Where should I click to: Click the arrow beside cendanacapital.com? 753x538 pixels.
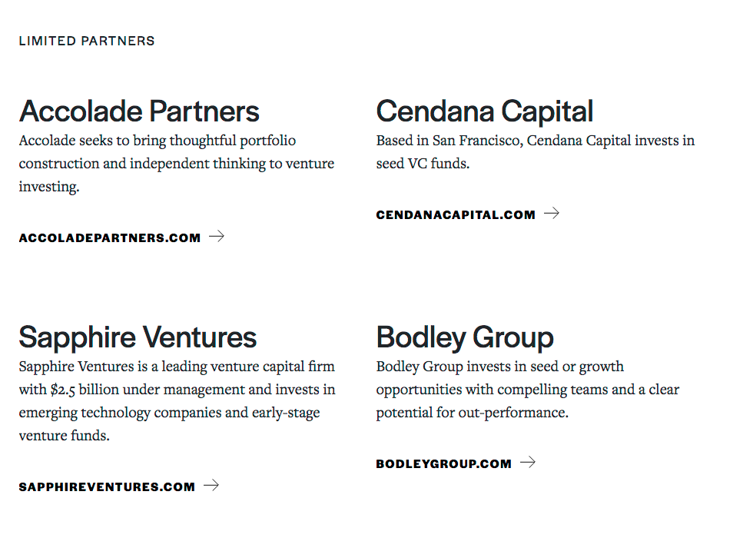point(552,214)
